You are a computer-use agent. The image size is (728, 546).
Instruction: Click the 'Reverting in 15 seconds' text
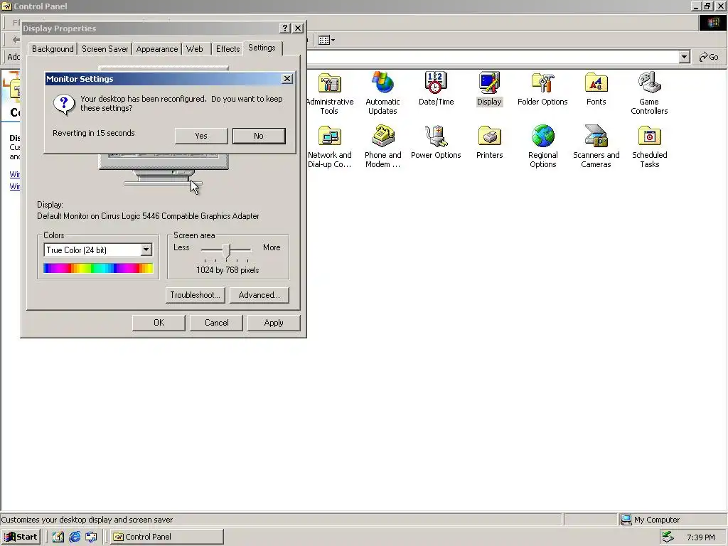(94, 133)
